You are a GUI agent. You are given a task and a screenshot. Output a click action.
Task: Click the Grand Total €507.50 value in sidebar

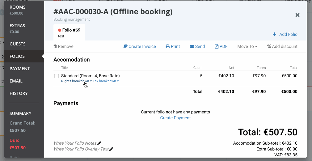coord(18,130)
